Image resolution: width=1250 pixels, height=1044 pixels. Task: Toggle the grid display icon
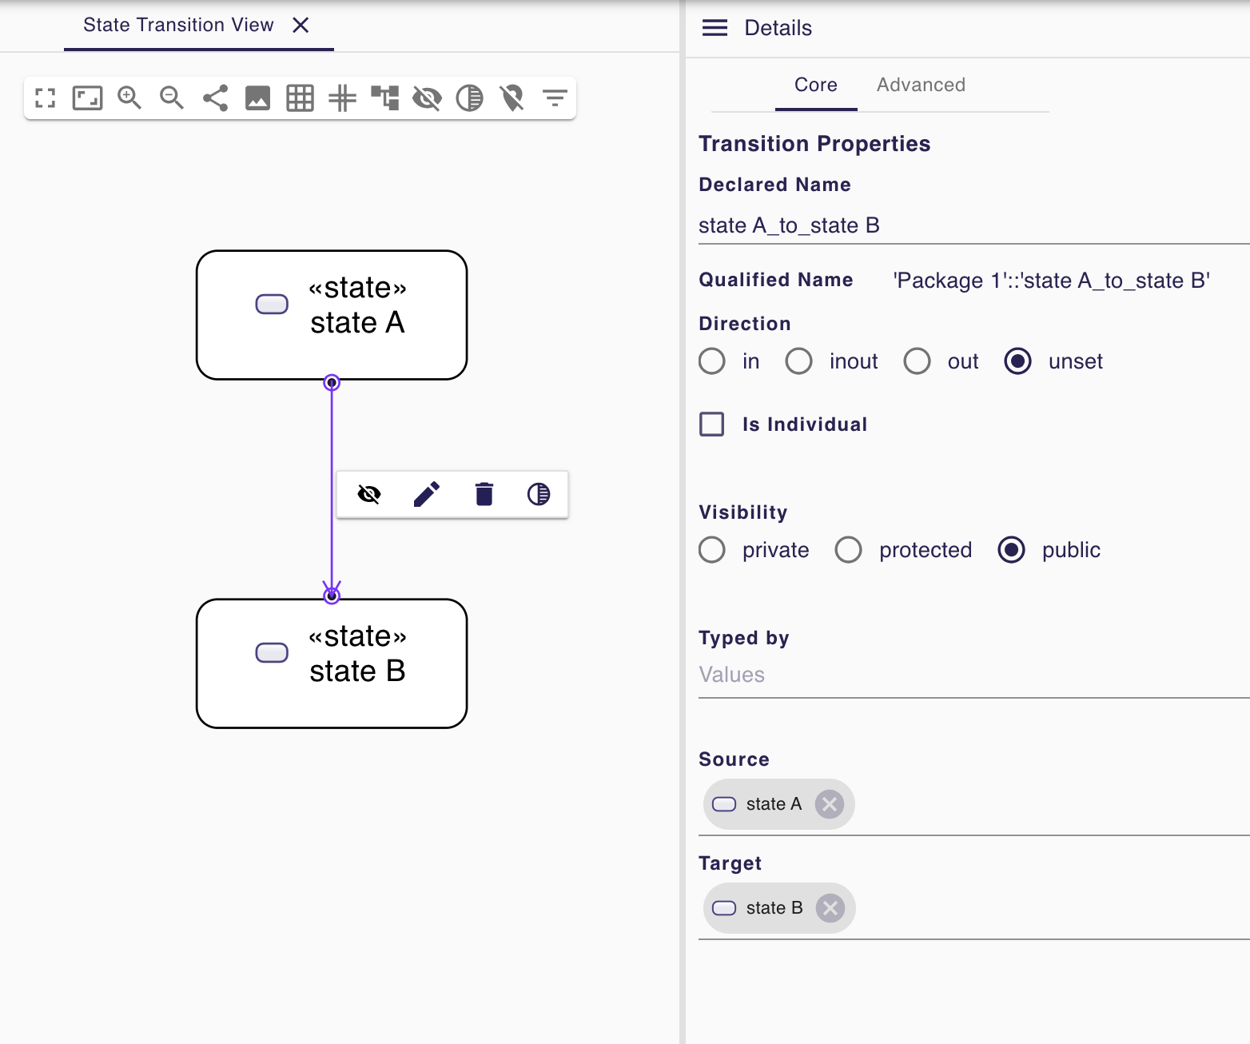pyautogui.click(x=300, y=98)
